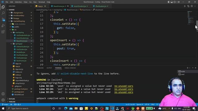Screen dimensions: 198x111
Task: Open the Search view in activity bar
Action: [x=3, y=13]
